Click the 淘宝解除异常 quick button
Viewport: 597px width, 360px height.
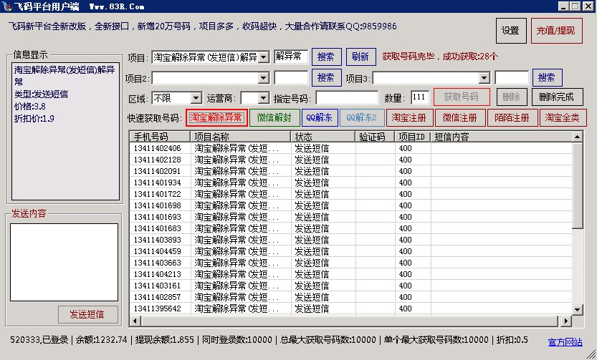point(216,118)
